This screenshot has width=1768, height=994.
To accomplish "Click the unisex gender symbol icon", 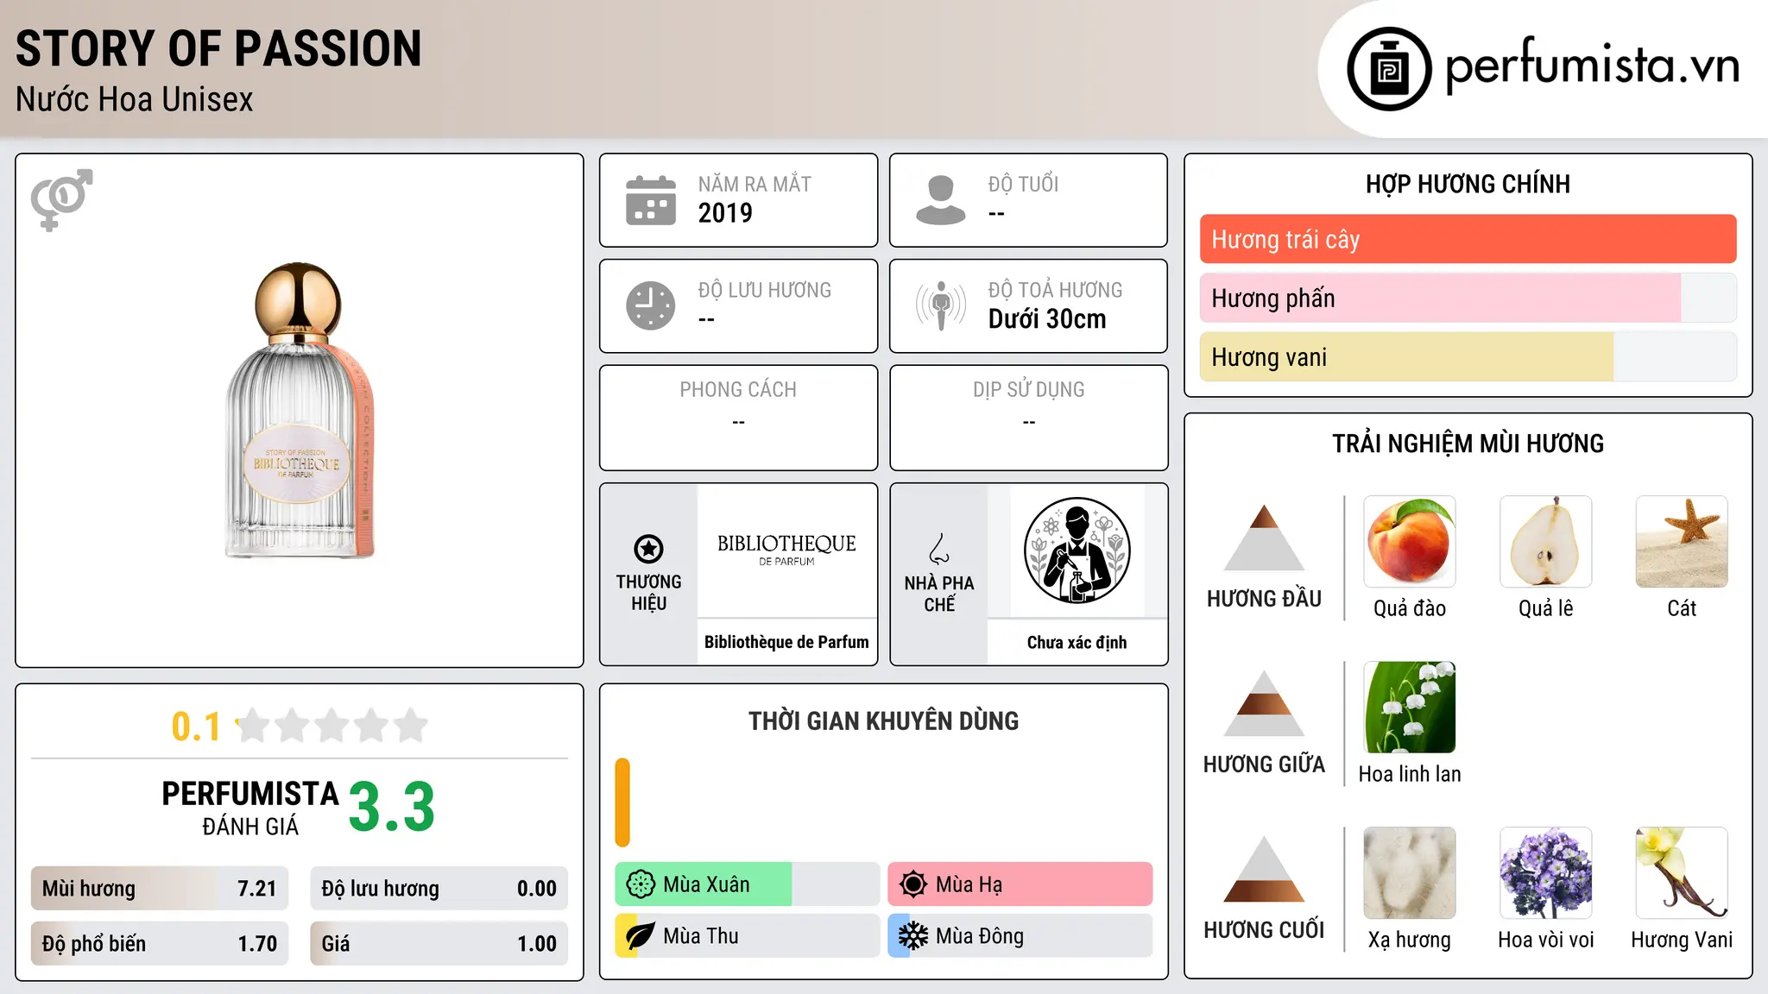I will click(61, 199).
